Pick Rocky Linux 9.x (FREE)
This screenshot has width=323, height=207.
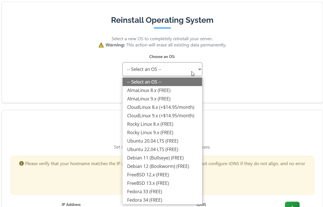point(162,132)
